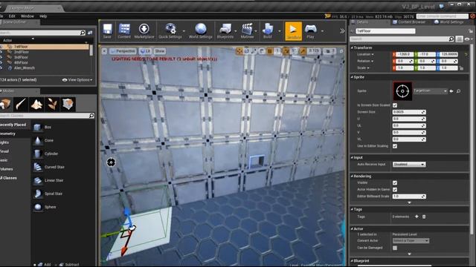Switch to Content Browser tab
Viewport: 476px width, 267px height.
point(408,22)
